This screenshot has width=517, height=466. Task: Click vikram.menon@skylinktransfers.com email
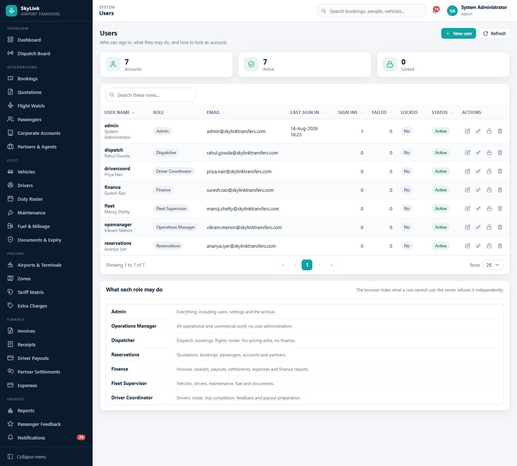[x=244, y=228]
